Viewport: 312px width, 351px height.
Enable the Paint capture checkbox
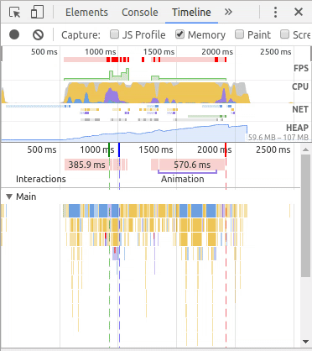(x=239, y=34)
